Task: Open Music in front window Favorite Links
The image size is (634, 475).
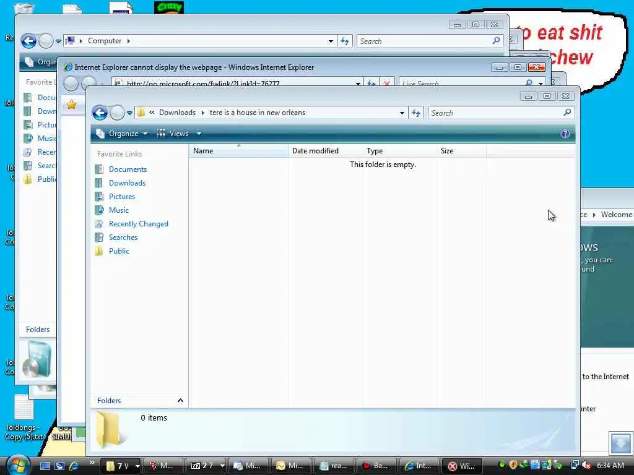Action: 118,210
